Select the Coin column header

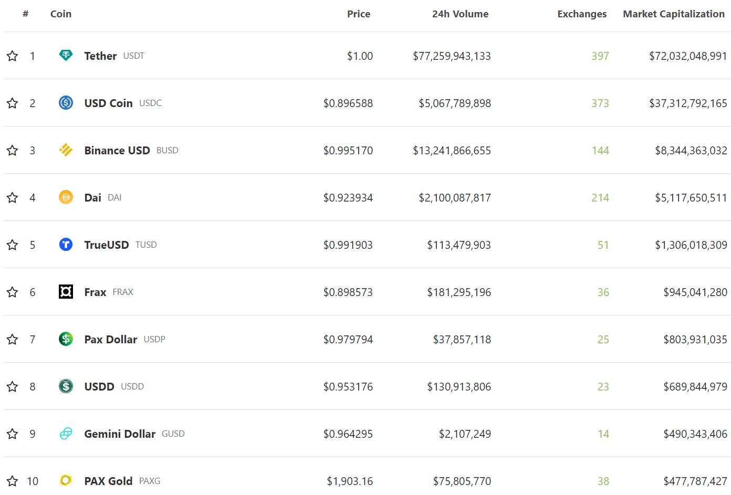point(61,14)
